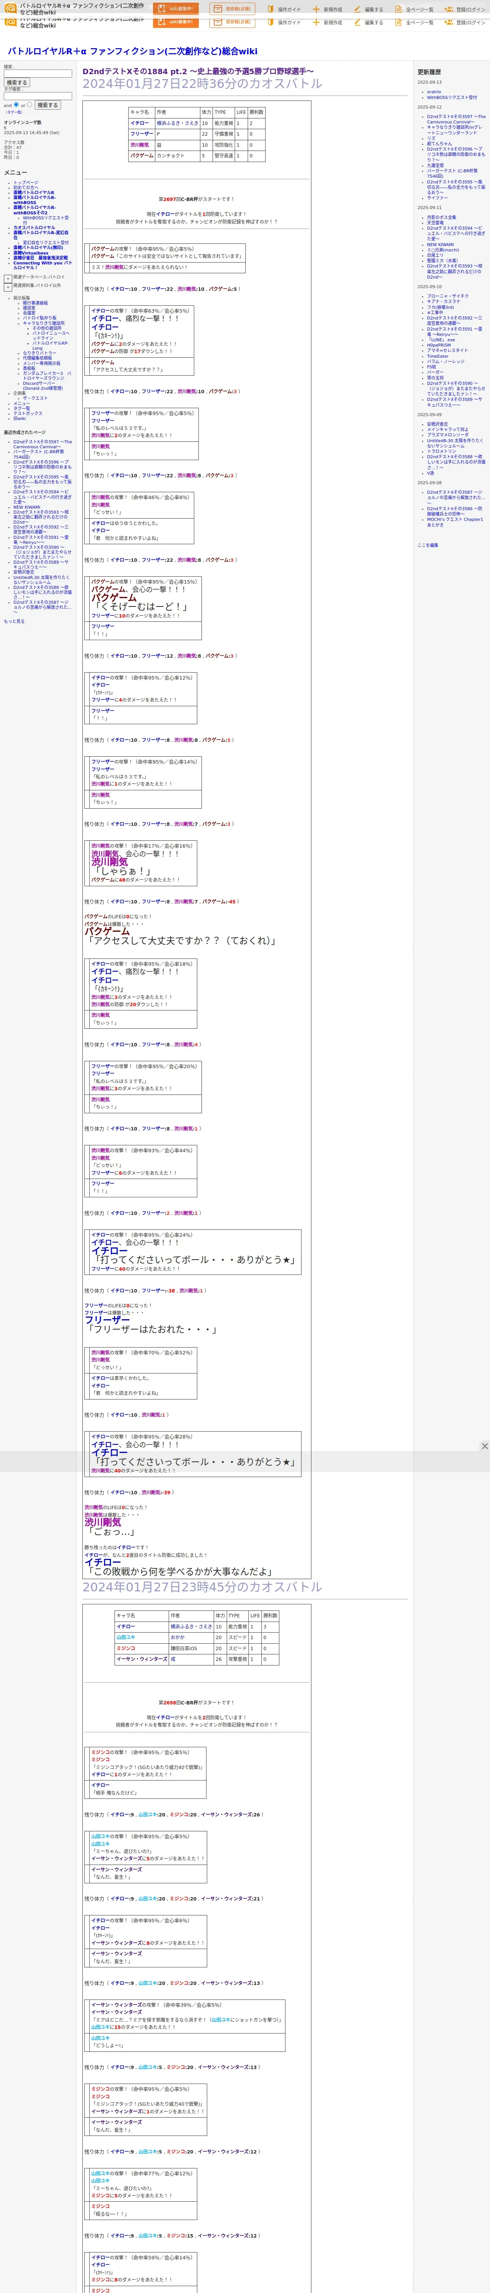Image resolution: width=490 pixels, height=2293 pixels.
Task: Focus the 検索 keyword input field
Action: coord(37,74)
